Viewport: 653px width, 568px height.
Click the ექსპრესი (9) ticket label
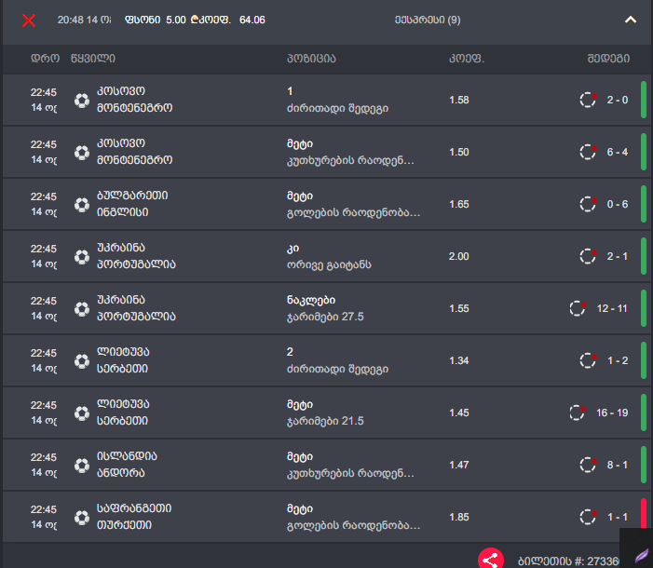pos(428,20)
